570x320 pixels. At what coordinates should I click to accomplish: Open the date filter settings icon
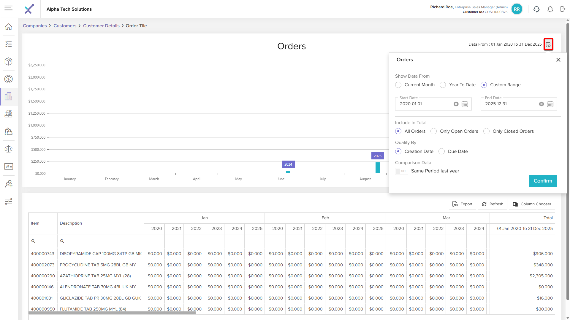point(548,44)
